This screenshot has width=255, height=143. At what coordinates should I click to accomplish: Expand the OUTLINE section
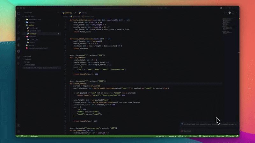pos(27,56)
